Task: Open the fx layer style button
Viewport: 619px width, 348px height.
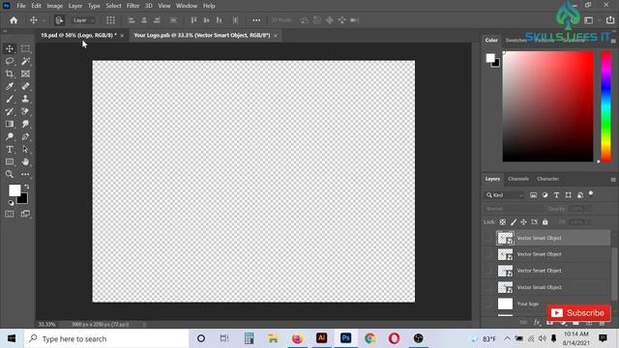Action: pyautogui.click(x=537, y=323)
